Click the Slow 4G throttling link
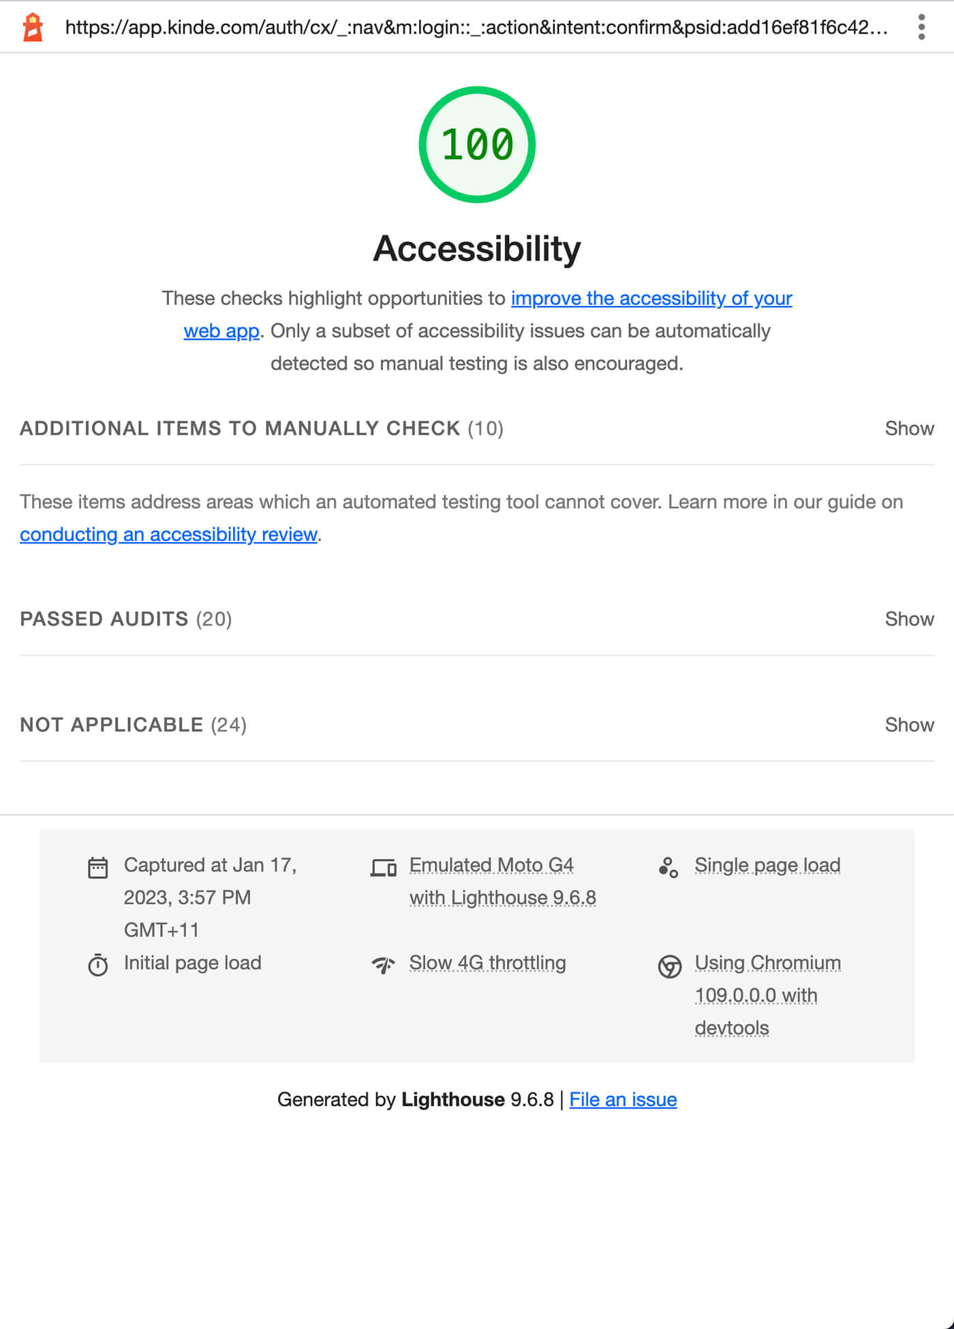Image resolution: width=954 pixels, height=1329 pixels. pos(487,963)
